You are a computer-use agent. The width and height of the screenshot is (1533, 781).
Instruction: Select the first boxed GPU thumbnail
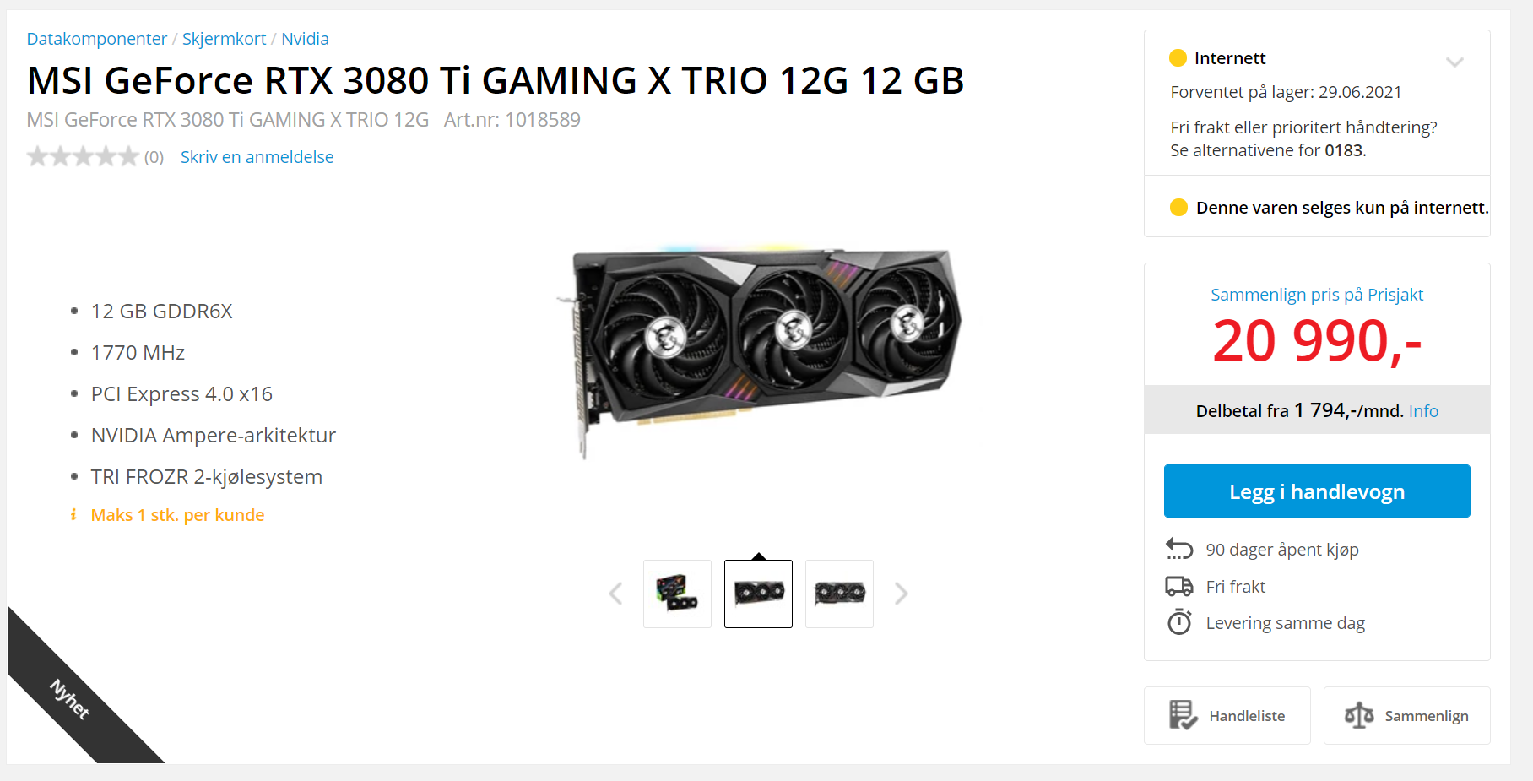677,594
